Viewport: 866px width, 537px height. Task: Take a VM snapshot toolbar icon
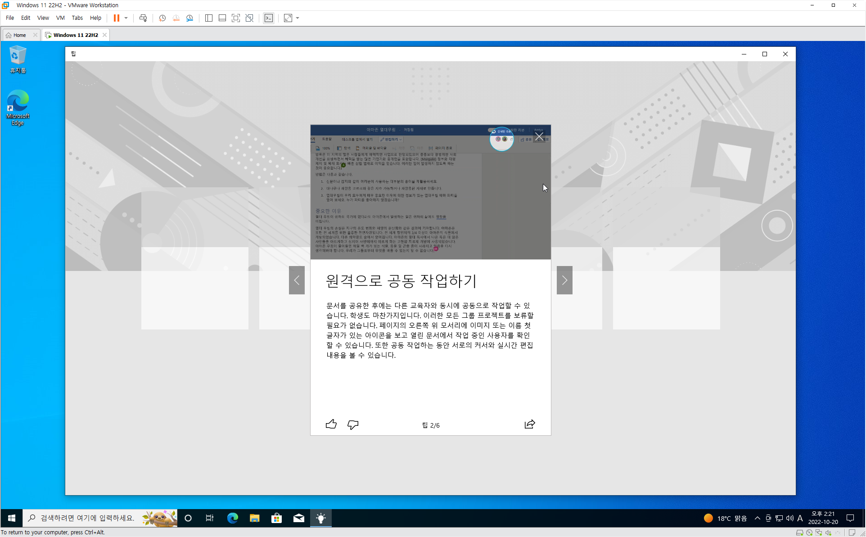162,18
